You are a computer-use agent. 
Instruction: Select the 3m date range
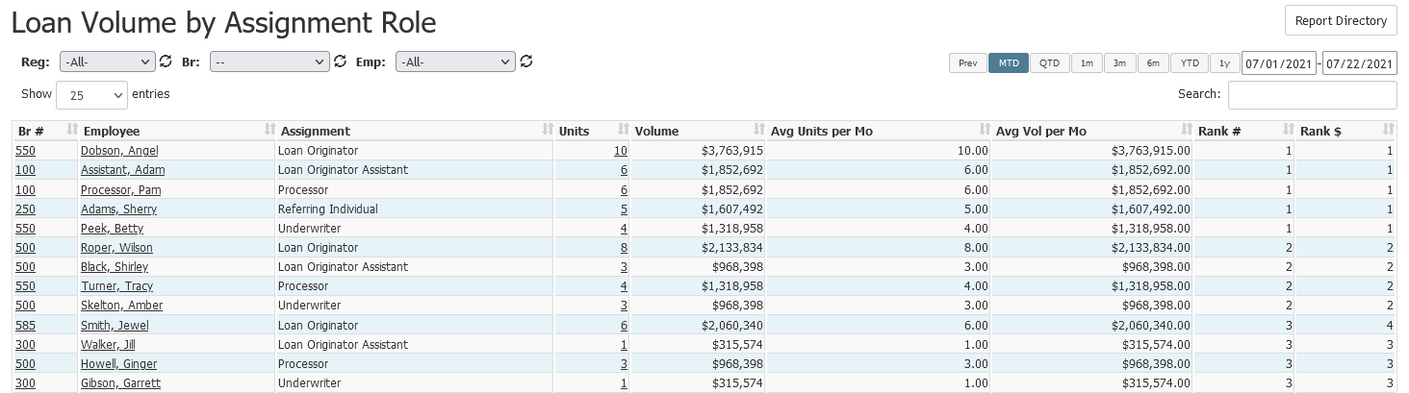(x=1119, y=62)
